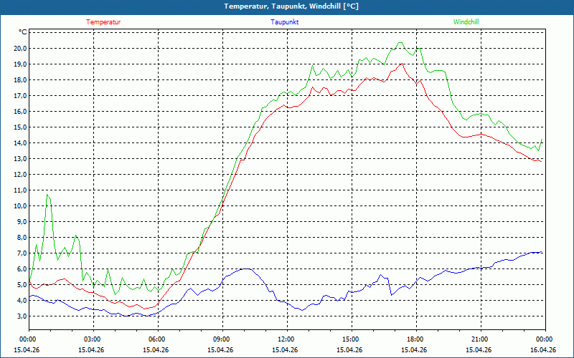Click the "16.04.26" date label
This screenshot has width=574, height=358.
click(543, 349)
